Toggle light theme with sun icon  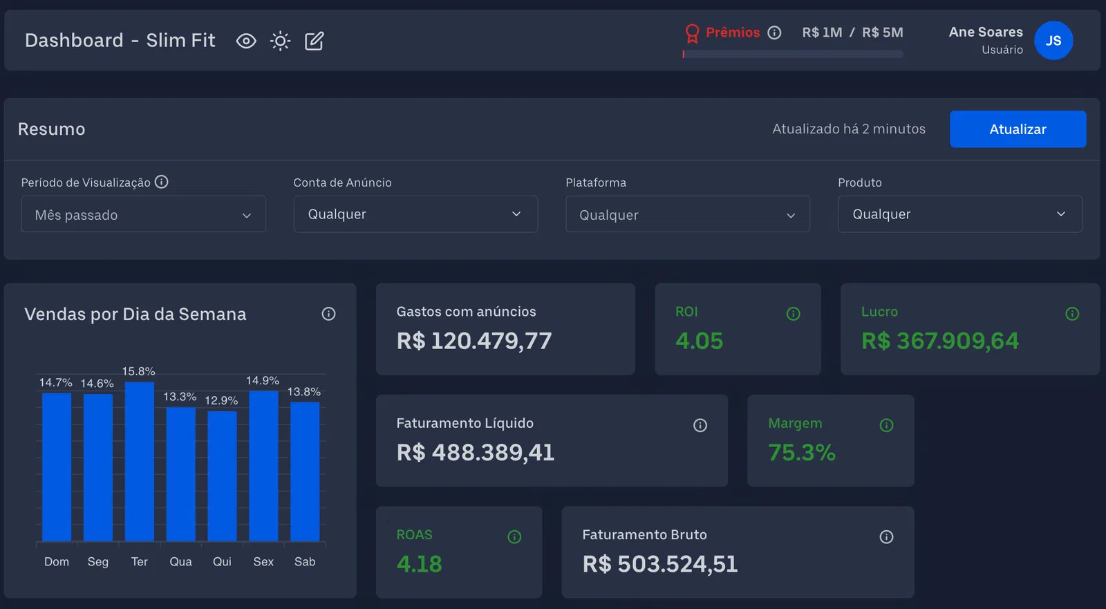280,41
